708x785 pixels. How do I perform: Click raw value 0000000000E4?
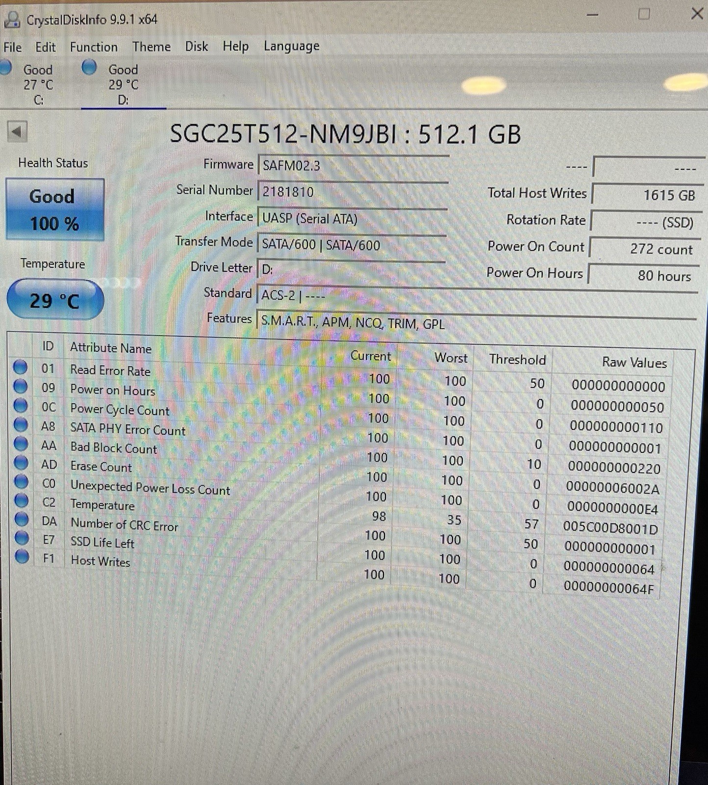pyautogui.click(x=612, y=507)
